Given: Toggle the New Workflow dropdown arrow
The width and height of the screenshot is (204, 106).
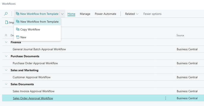Looking at the screenshot, I should (62, 14).
